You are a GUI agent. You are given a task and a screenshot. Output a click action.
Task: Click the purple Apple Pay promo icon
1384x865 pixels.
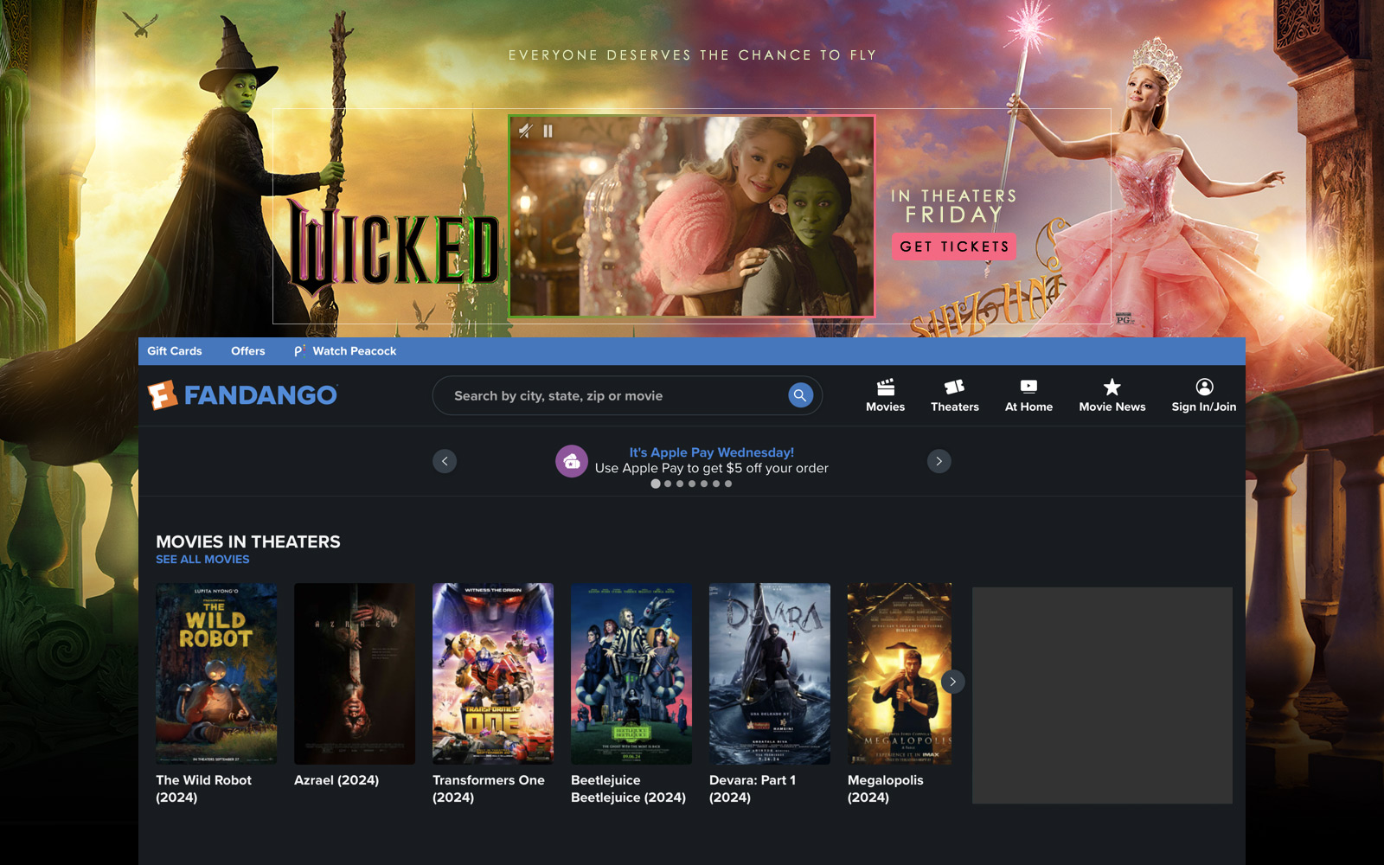[572, 461]
